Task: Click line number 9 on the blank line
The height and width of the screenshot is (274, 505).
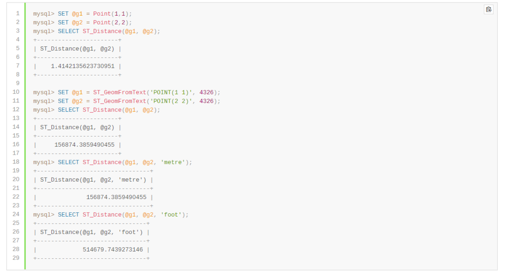Action: 18,83
